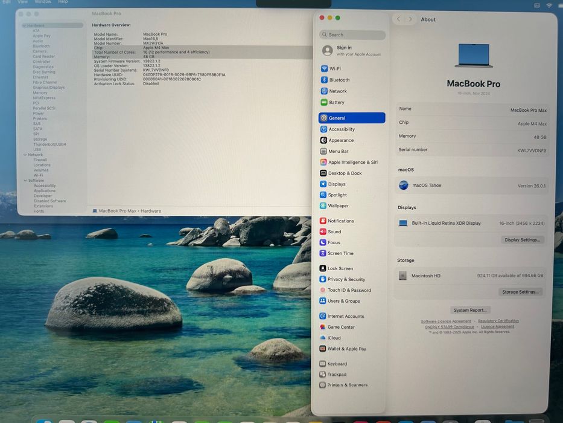Open the Help menu in the menu bar
The image size is (563, 423).
point(63,2)
